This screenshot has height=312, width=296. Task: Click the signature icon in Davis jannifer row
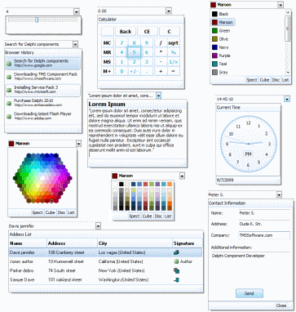(x=176, y=252)
